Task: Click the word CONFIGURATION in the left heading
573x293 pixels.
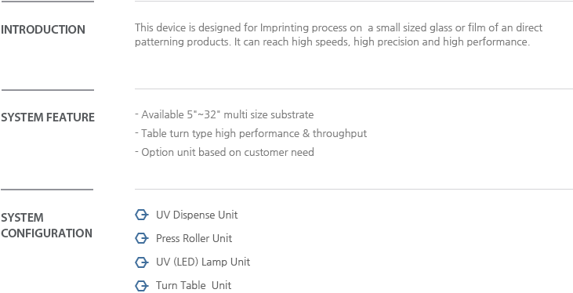Action: point(46,233)
